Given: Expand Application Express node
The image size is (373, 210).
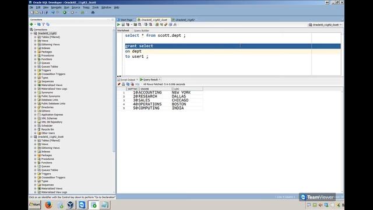Looking at the screenshot, I should (35, 115).
